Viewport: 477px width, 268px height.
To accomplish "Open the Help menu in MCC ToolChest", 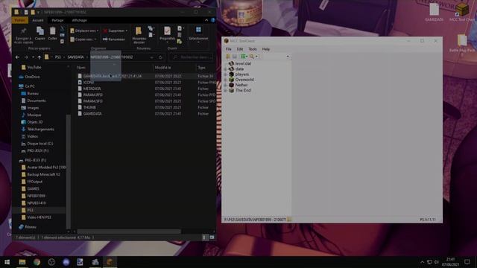I will pyautogui.click(x=266, y=49).
